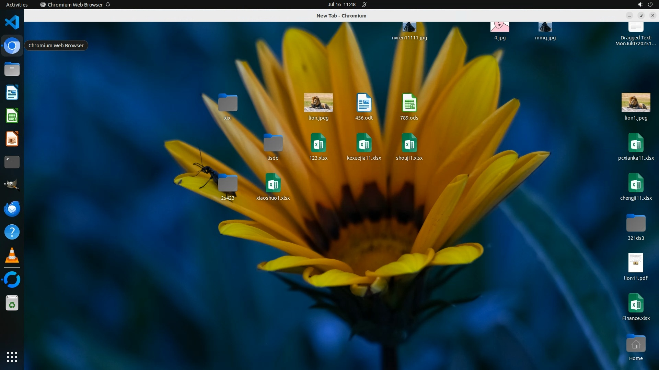Launch LibreOffice Writer from dock
659x370 pixels.
pyautogui.click(x=12, y=92)
